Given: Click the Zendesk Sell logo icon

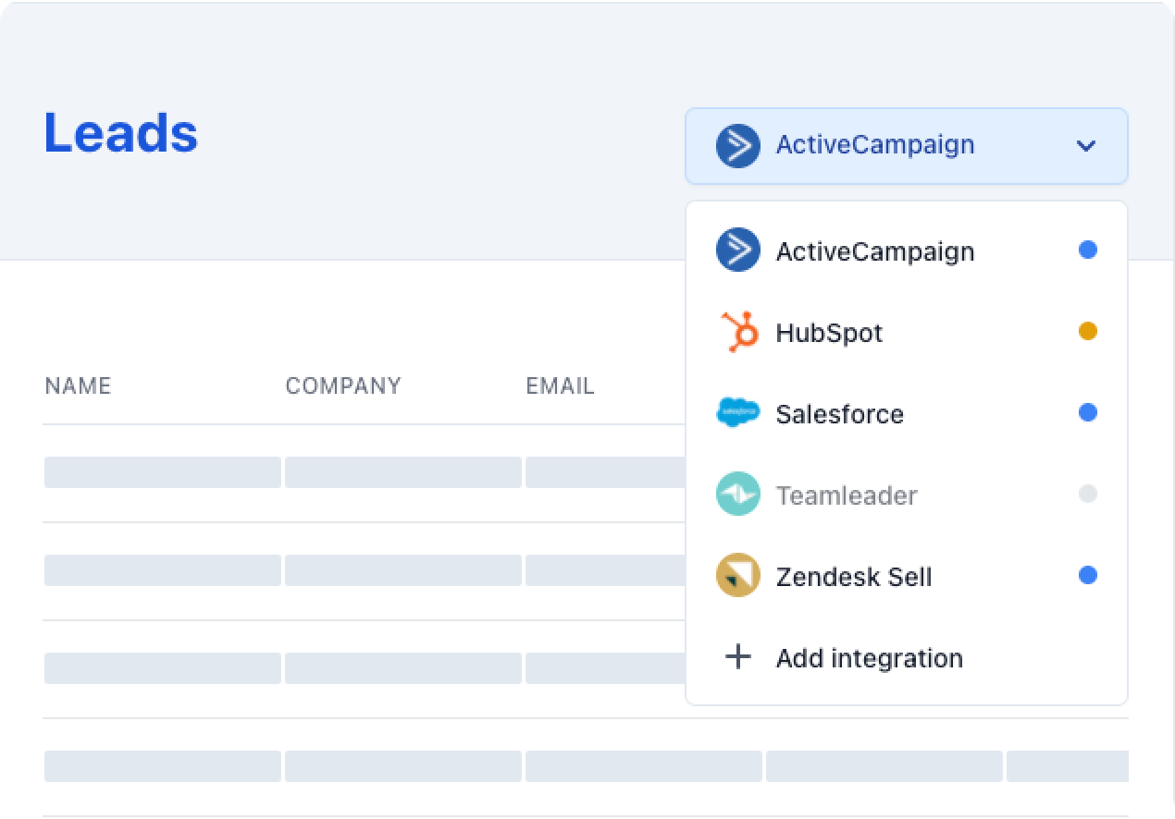Looking at the screenshot, I should 737,576.
